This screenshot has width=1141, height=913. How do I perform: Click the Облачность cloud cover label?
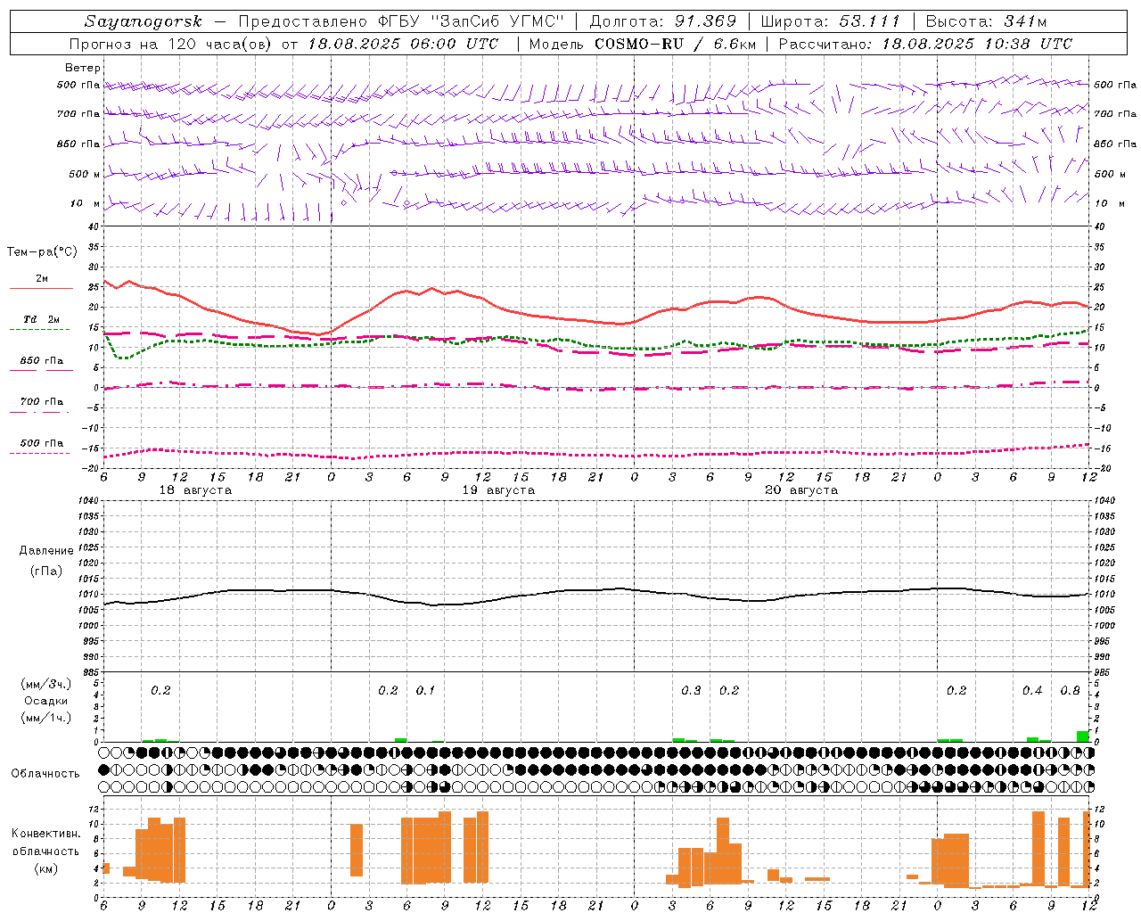click(45, 774)
